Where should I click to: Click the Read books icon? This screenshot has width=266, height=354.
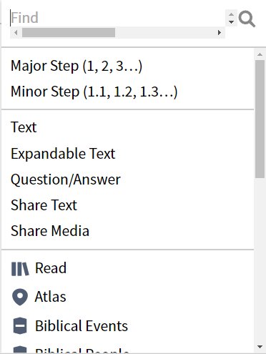(x=20, y=269)
